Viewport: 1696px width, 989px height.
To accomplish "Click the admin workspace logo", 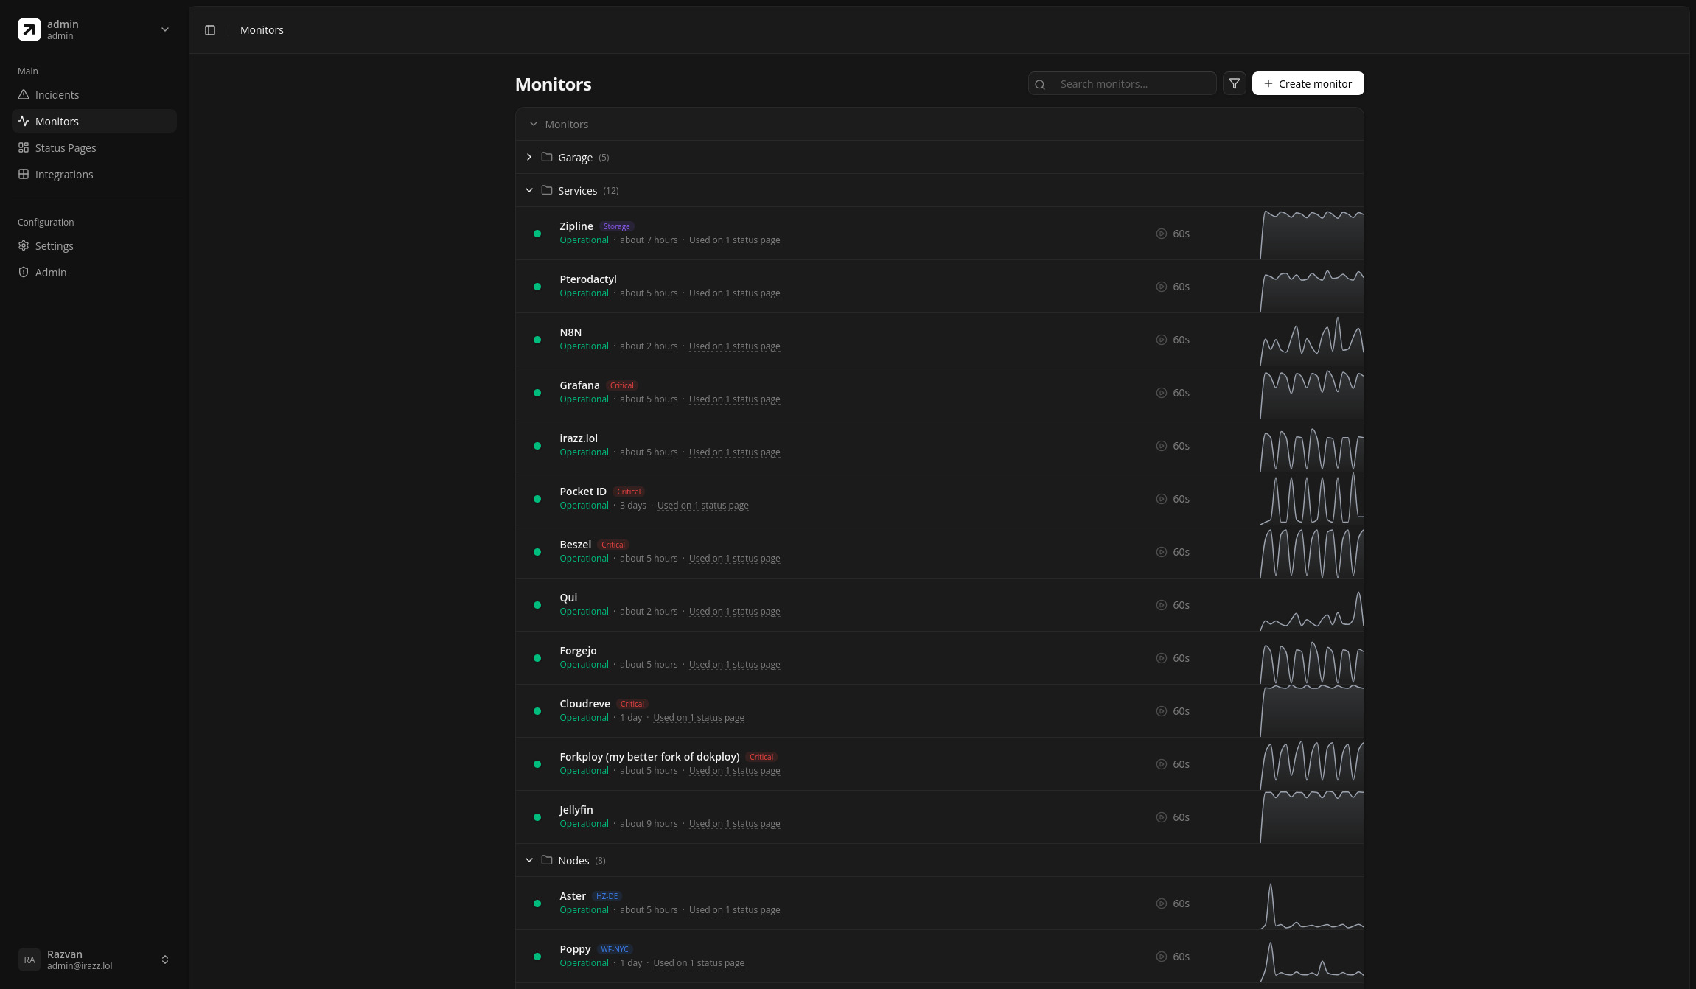I will [29, 29].
